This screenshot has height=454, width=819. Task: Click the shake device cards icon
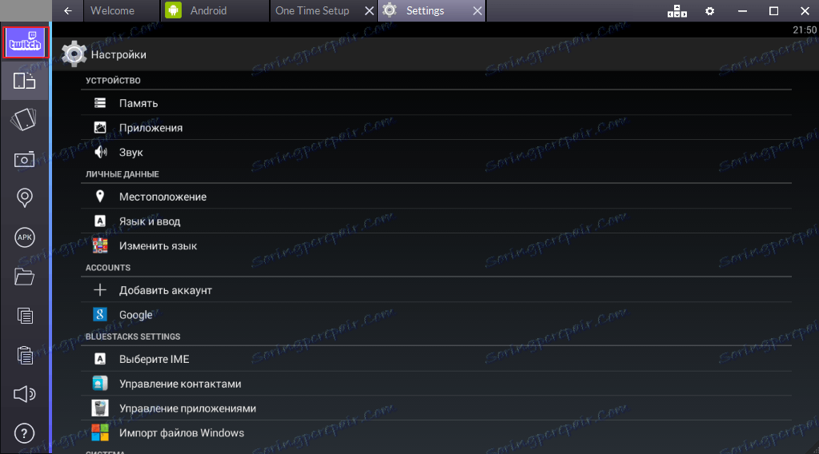pos(24,119)
